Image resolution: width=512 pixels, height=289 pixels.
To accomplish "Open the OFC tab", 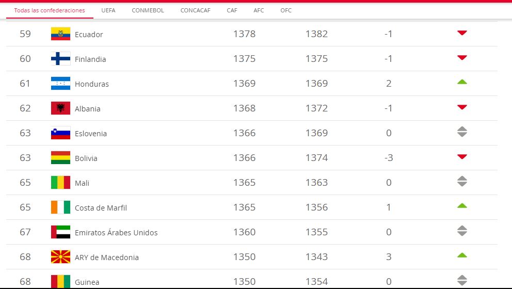I will click(286, 10).
